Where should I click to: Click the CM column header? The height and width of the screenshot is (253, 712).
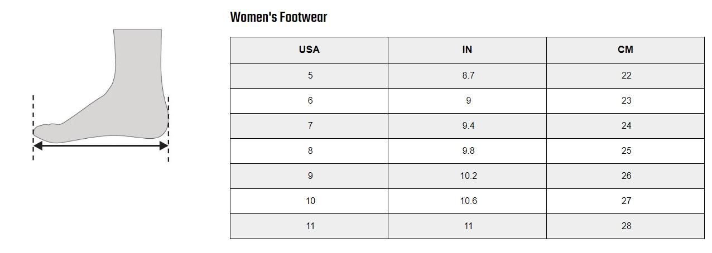click(626, 50)
